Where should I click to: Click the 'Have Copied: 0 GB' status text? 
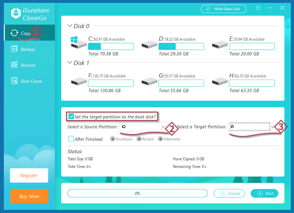(189, 159)
